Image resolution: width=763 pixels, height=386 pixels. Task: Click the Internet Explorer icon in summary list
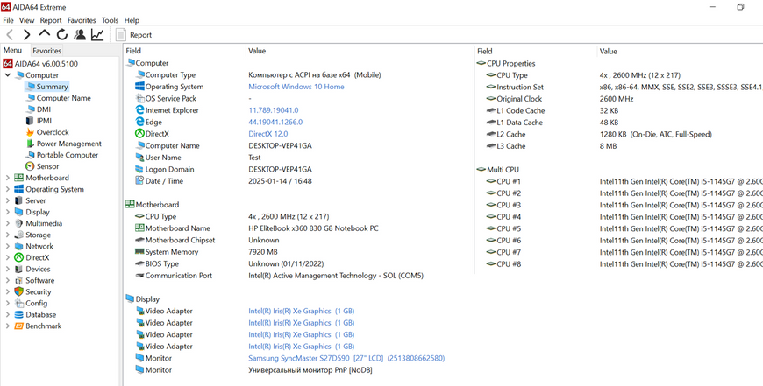139,110
